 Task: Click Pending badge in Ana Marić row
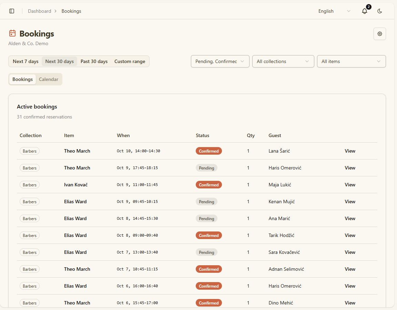coord(206,218)
